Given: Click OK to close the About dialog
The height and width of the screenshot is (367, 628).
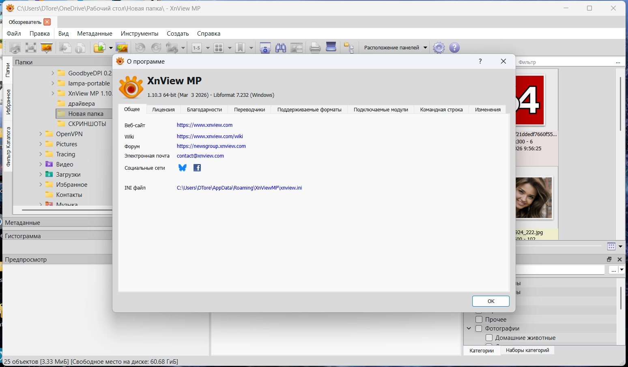Looking at the screenshot, I should [x=491, y=301].
